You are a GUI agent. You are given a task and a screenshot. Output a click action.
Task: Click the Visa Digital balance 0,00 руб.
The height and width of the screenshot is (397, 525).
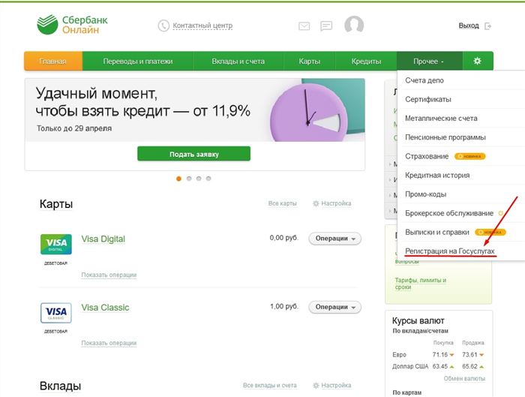283,238
